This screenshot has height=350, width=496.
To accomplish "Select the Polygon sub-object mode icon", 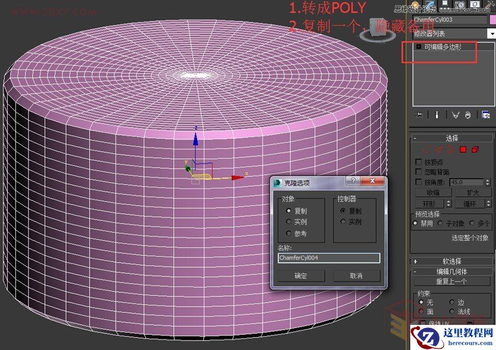I will tap(463, 150).
